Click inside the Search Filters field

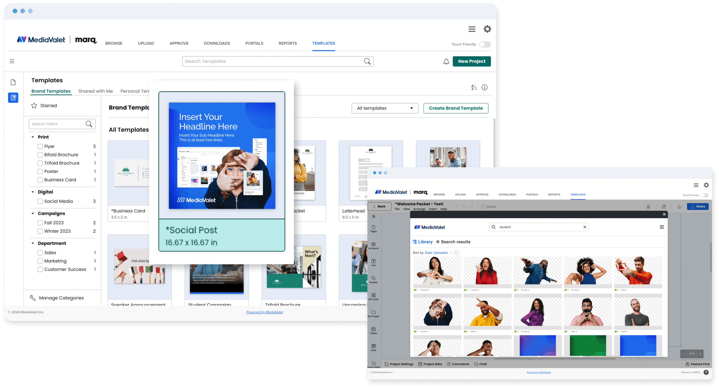pos(62,124)
